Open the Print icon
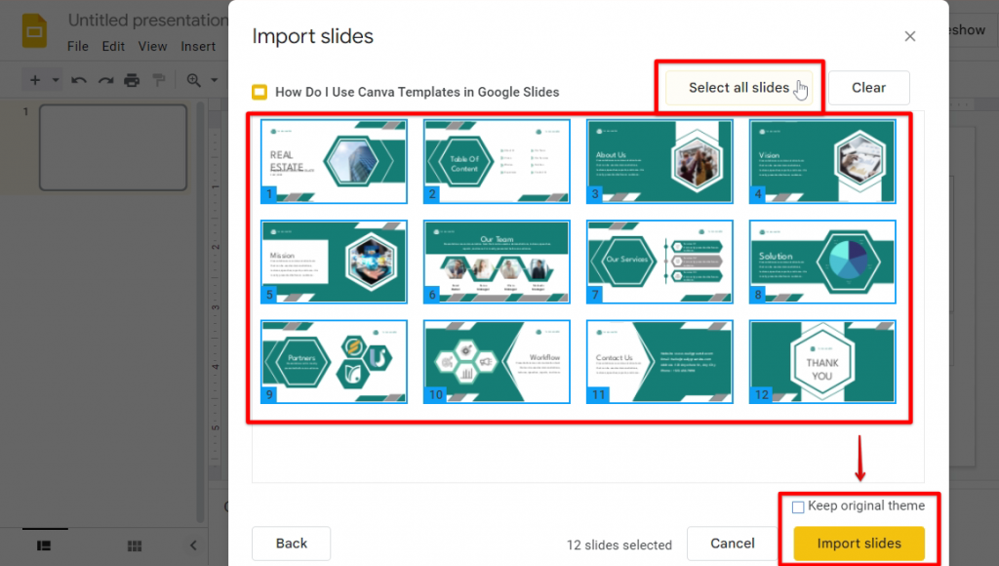The image size is (999, 566). [x=134, y=80]
